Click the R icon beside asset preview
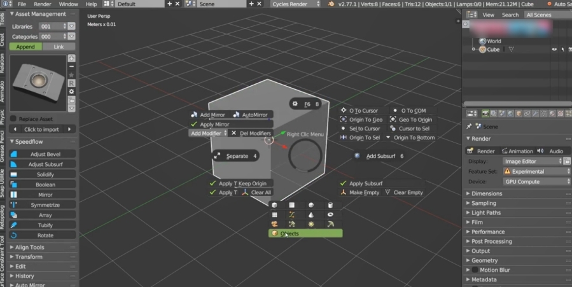The height and width of the screenshot is (287, 572). click(x=71, y=83)
